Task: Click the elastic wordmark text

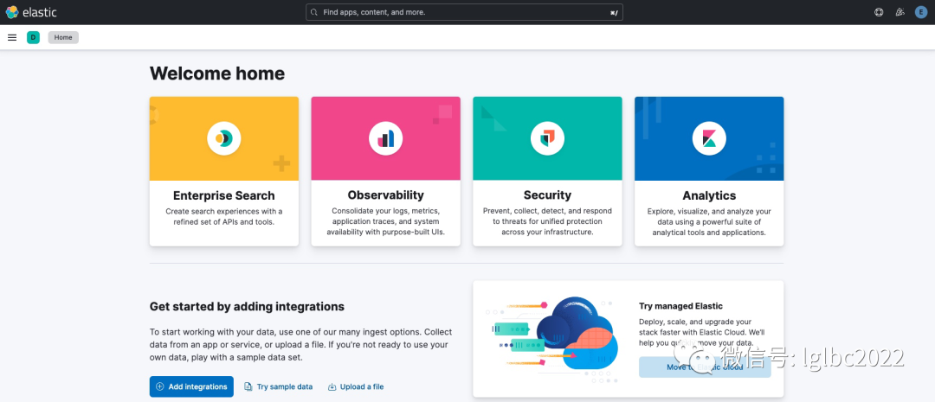Action: pos(40,12)
